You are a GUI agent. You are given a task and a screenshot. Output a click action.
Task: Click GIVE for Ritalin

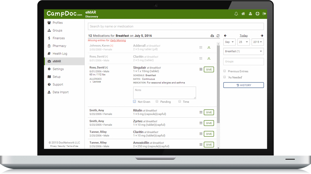point(209,112)
